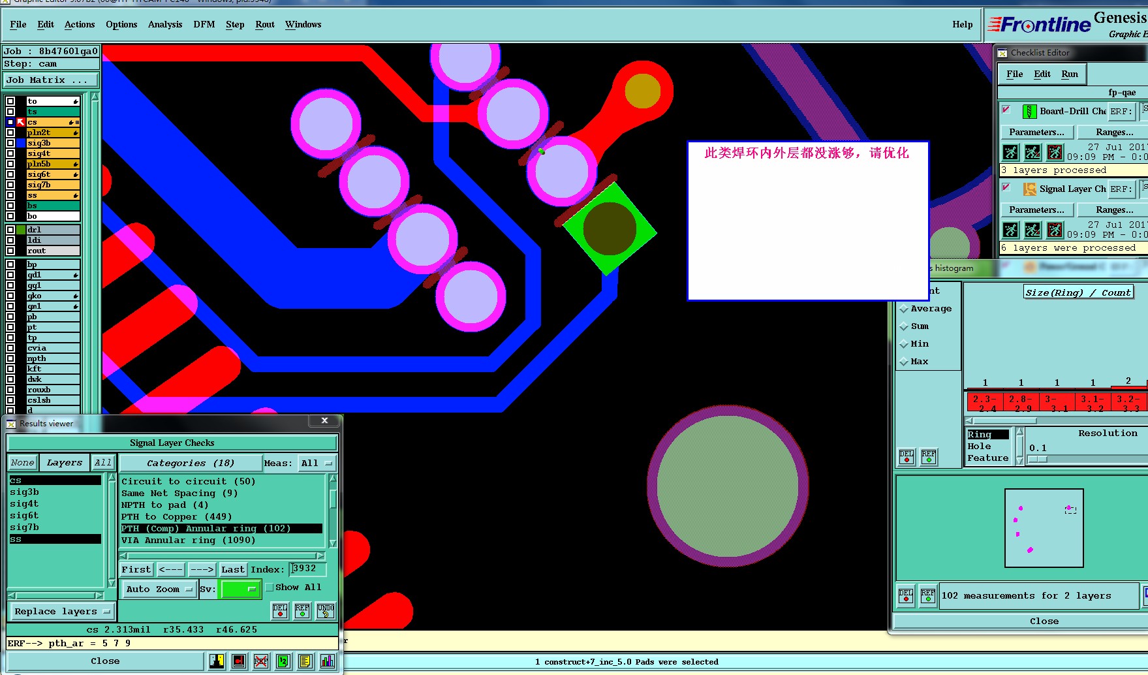Click the REF icon beside the histogram statistic options

[929, 457]
